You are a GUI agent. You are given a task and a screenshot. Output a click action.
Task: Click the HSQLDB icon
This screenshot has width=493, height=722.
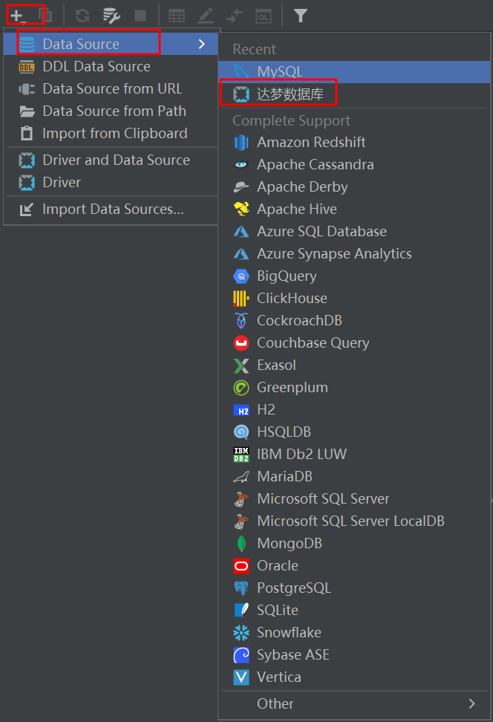click(x=241, y=432)
